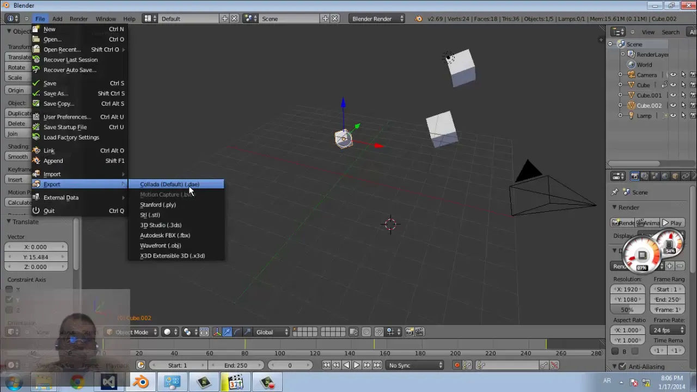The image size is (697, 392).
Task: Choose Collada (Default) (.dae) export
Action: [x=176, y=184]
